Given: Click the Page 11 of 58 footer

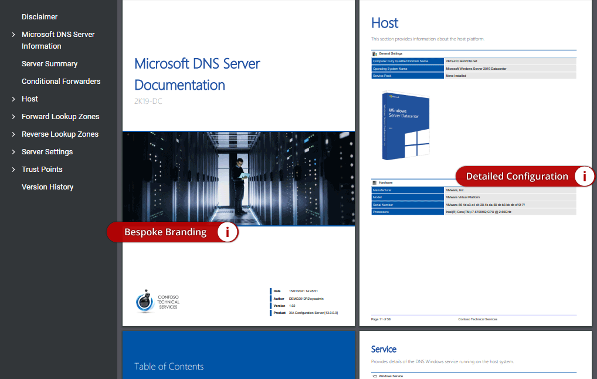Looking at the screenshot, I should 381,319.
